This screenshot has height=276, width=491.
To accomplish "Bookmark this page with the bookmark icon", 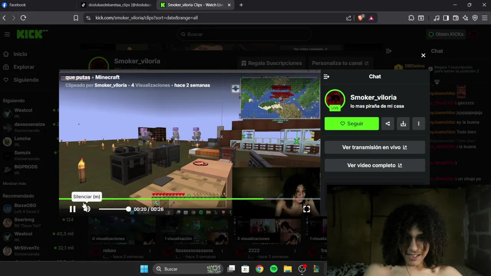I will pos(76,18).
